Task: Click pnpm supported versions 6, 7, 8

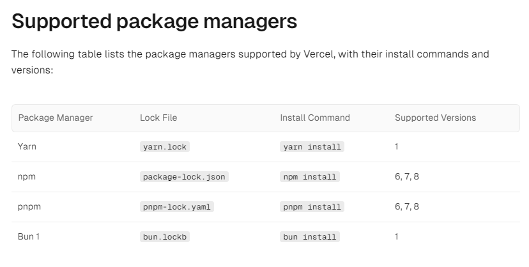Action: tap(407, 207)
